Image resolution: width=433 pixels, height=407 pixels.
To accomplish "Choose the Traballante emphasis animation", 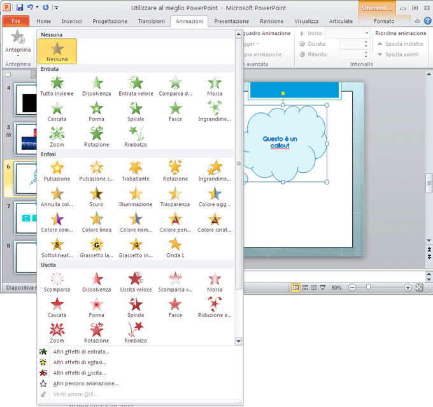I will (x=136, y=171).
